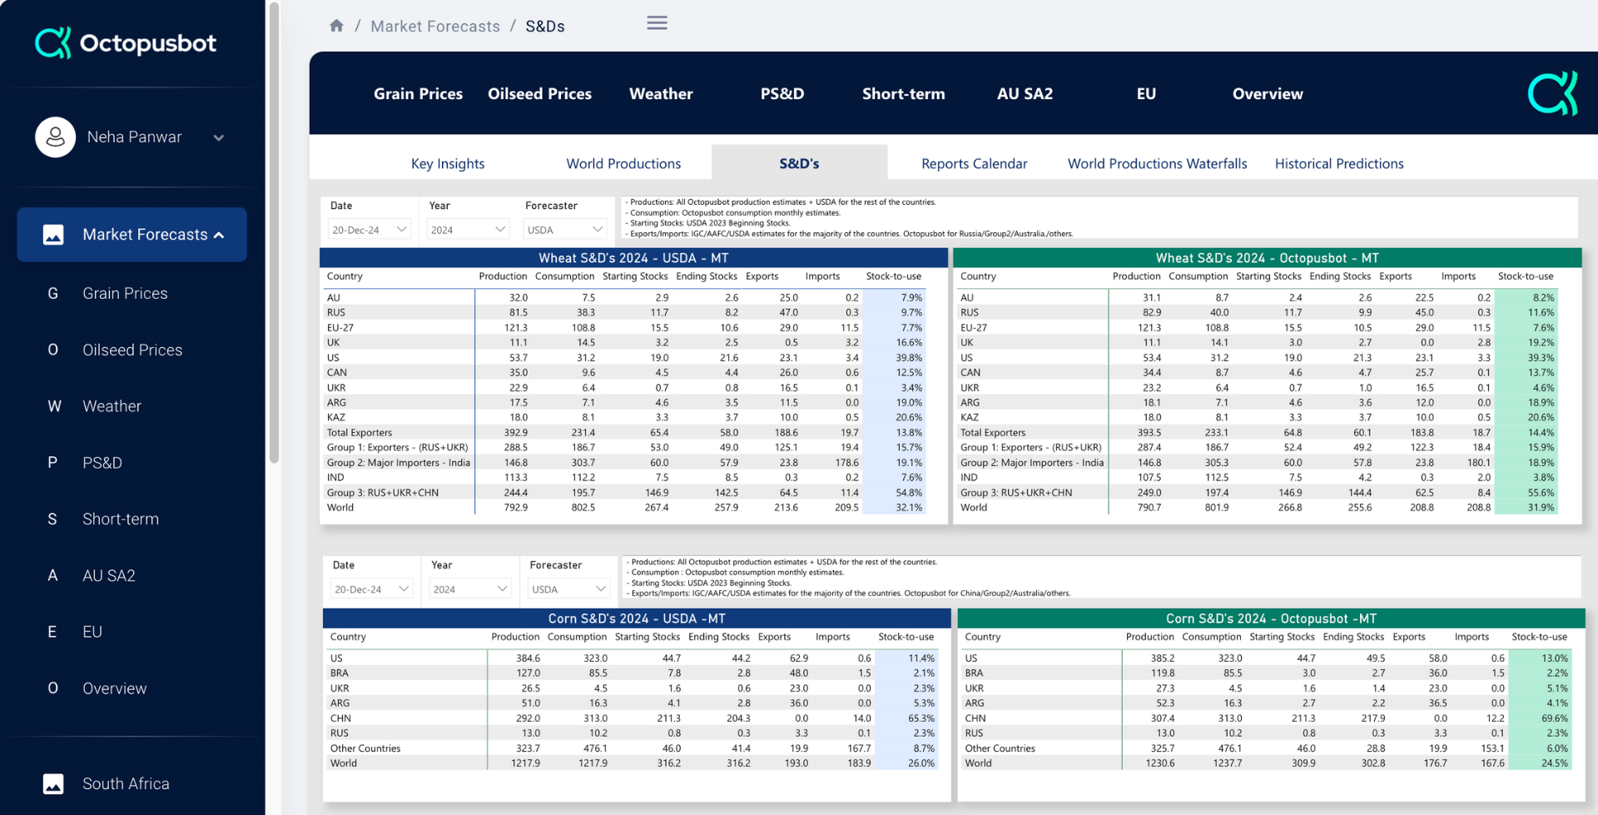Open the Historical Predictions tab
The width and height of the screenshot is (1598, 815).
1339,164
